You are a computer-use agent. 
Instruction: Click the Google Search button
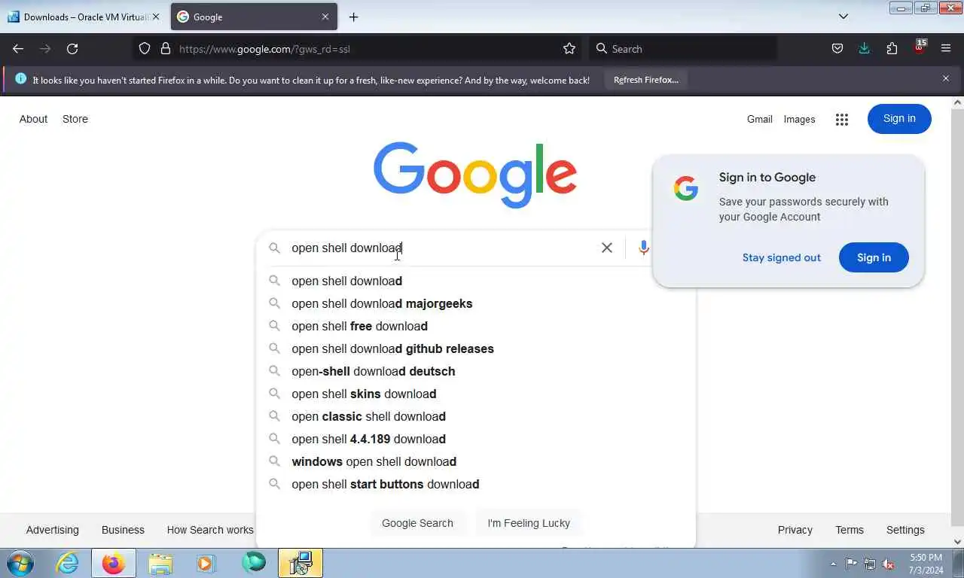point(417,523)
